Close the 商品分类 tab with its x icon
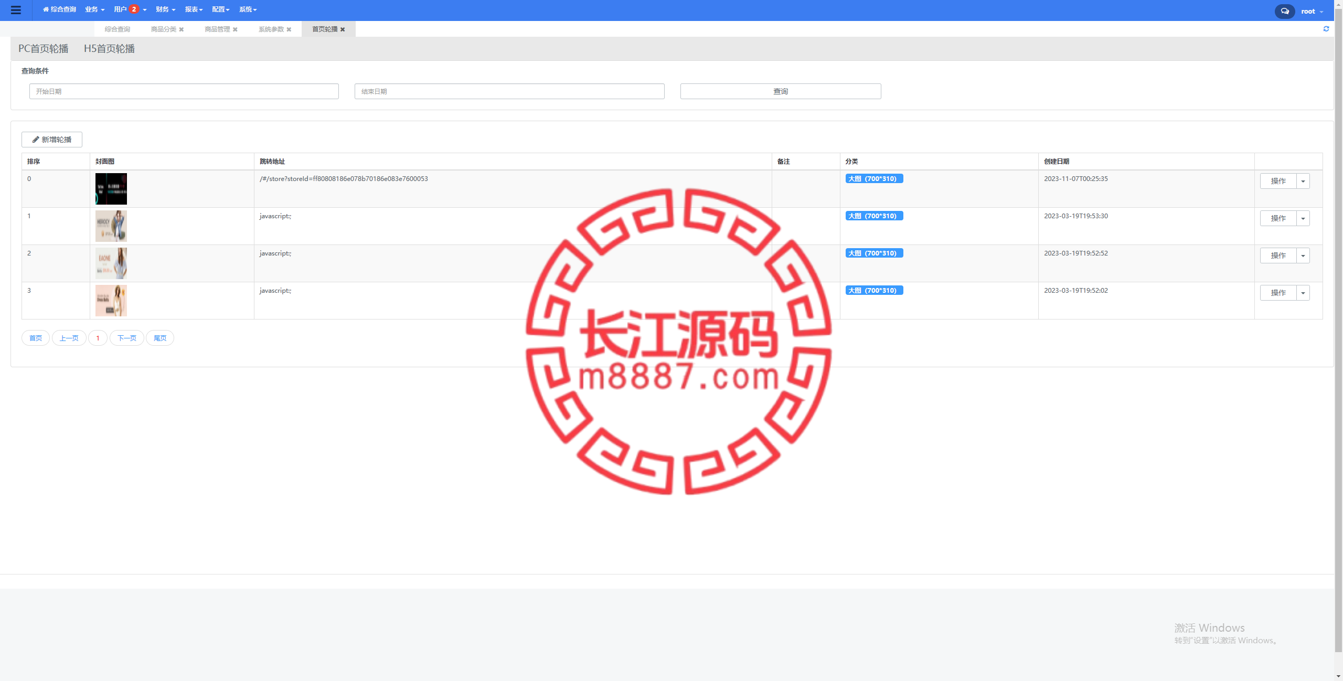The height and width of the screenshot is (681, 1343). point(182,29)
